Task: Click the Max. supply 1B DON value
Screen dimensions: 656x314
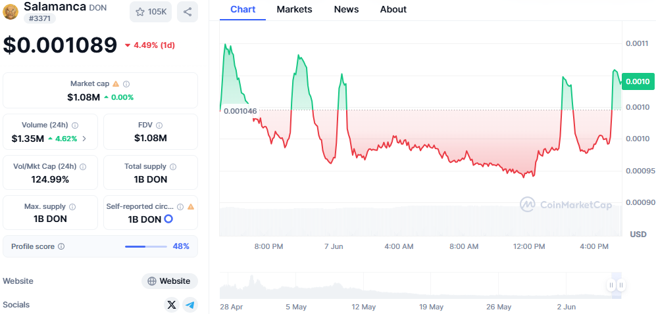Action: click(x=50, y=219)
